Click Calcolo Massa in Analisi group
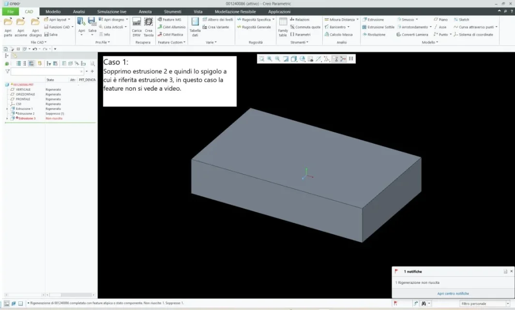Screen dimensions: 515x310 coord(341,34)
